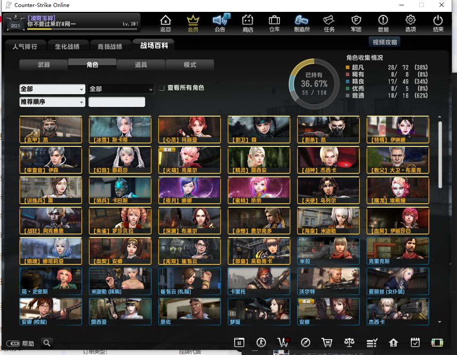Screen dimensions: 457x355
Task: Open the 推荐顺序 sort dropdown
Action: 52,102
